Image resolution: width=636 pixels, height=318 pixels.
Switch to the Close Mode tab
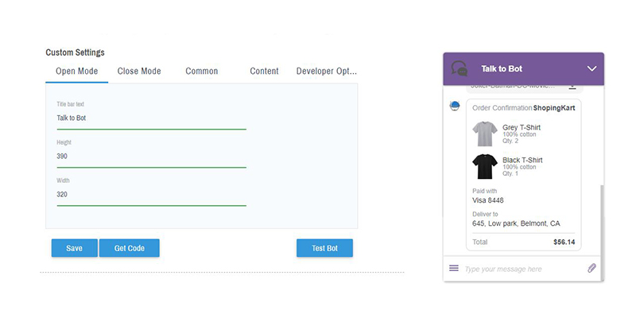point(139,72)
